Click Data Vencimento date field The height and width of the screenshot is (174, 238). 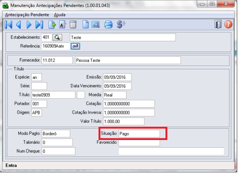(117, 86)
